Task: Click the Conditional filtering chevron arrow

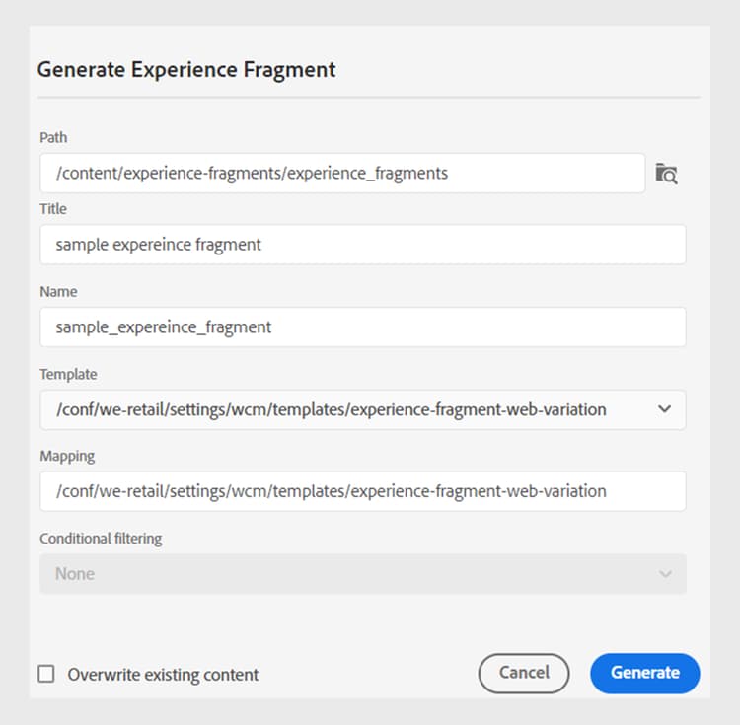Action: (x=664, y=574)
